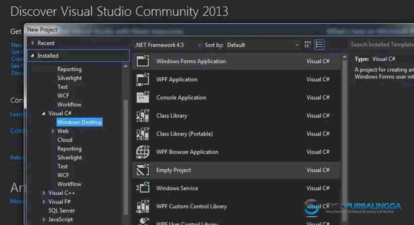Click the template list scroll up arrow
Image resolution: width=414 pixels, height=225 pixels.
click(x=344, y=56)
